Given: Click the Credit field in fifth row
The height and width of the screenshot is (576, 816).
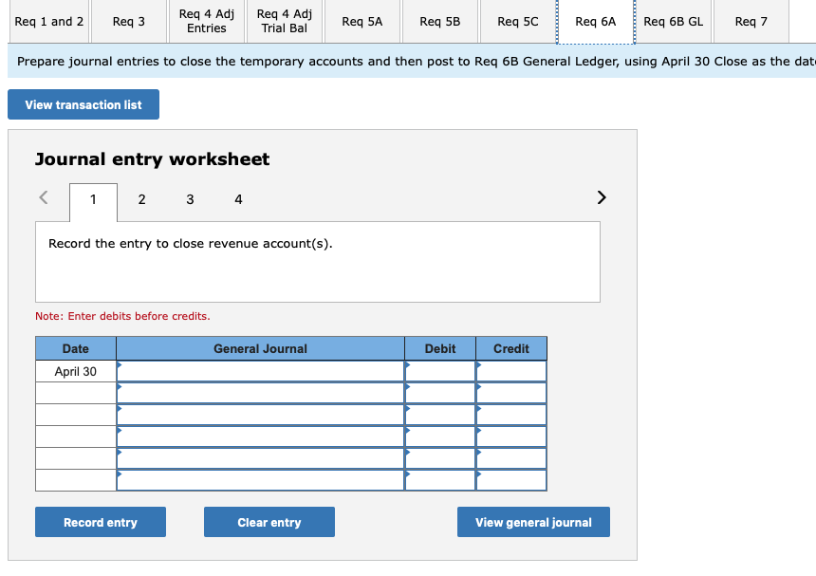Looking at the screenshot, I should pyautogui.click(x=511, y=459).
